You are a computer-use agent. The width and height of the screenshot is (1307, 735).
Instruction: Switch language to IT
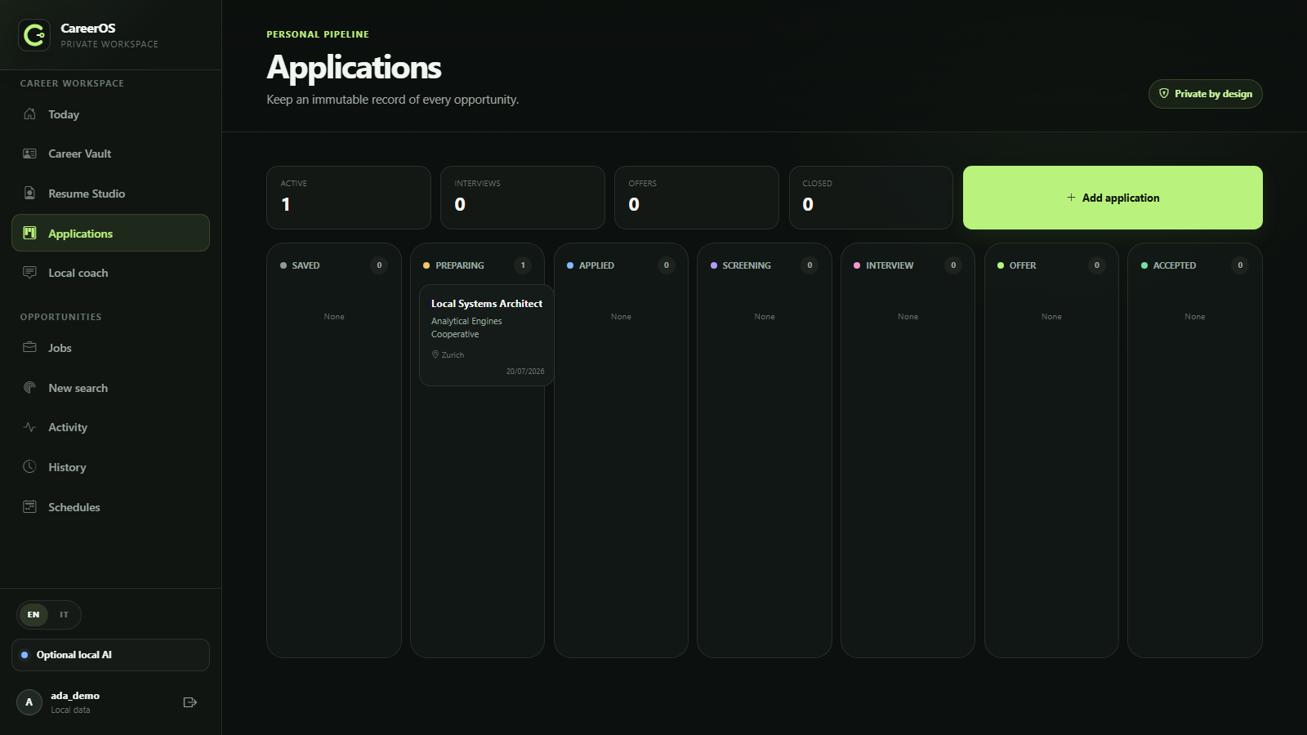pos(64,615)
